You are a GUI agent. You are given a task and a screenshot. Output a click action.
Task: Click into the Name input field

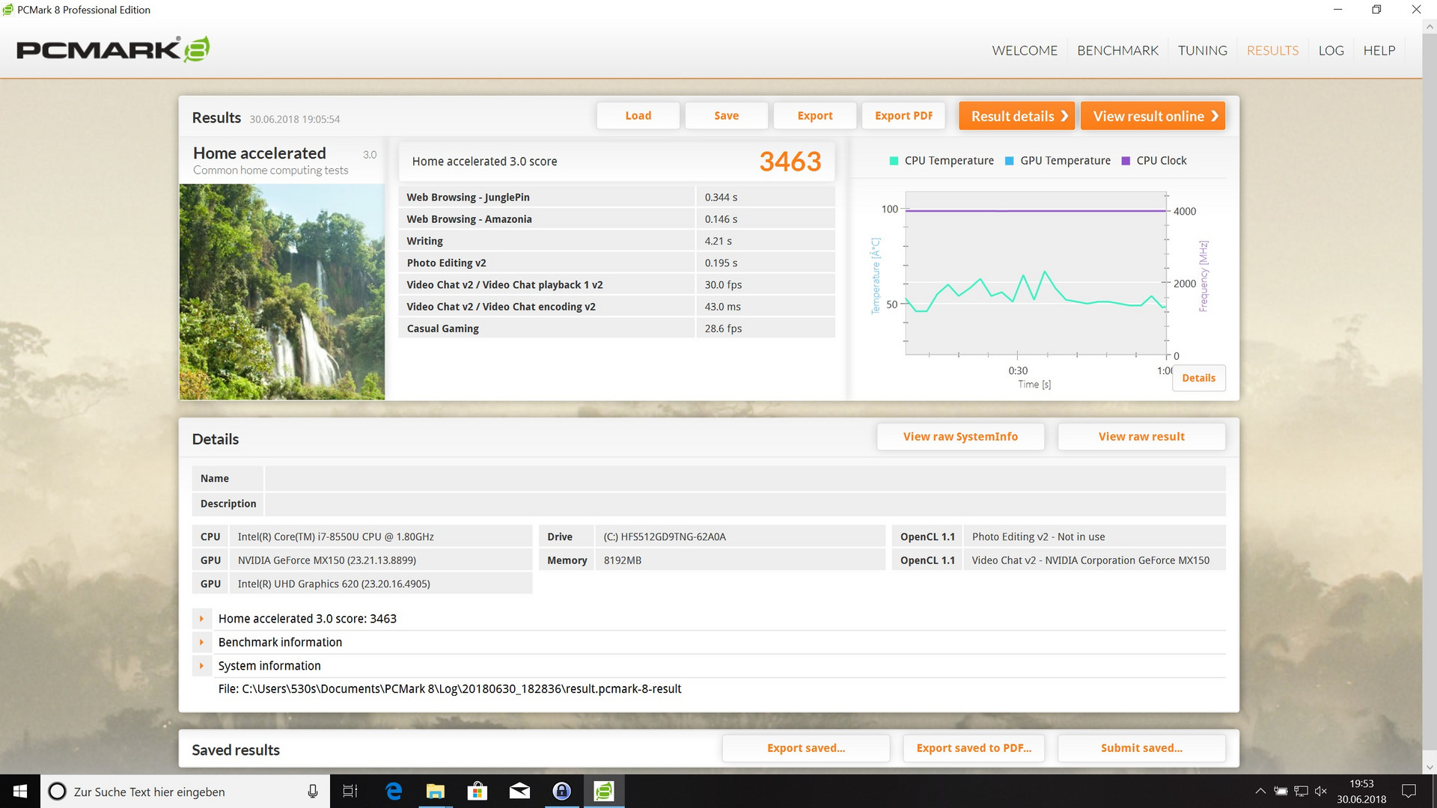pyautogui.click(x=745, y=479)
